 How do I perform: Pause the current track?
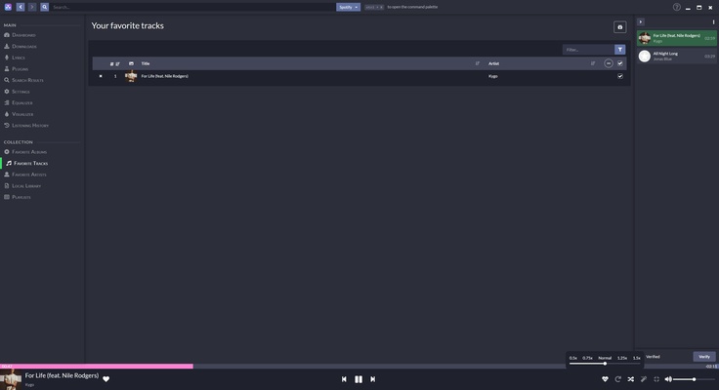coord(359,379)
